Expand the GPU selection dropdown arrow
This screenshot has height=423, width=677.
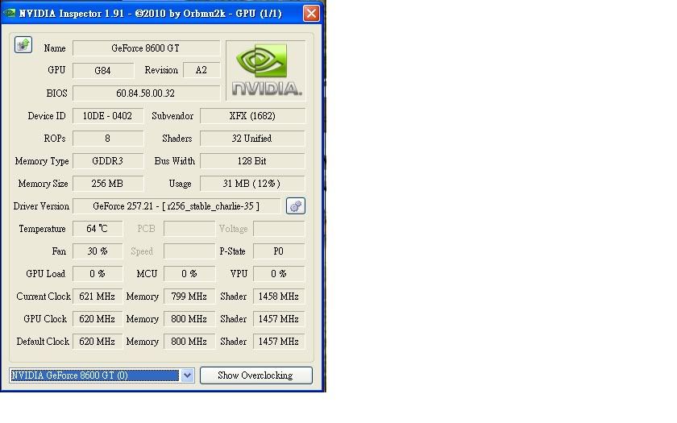(187, 375)
